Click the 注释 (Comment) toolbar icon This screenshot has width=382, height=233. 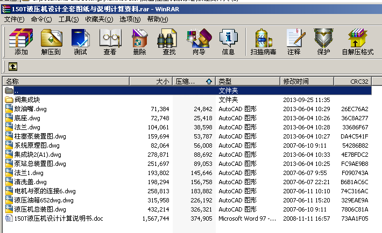pos(294,42)
